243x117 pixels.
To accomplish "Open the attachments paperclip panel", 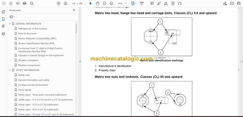I will click(x=3, y=26).
